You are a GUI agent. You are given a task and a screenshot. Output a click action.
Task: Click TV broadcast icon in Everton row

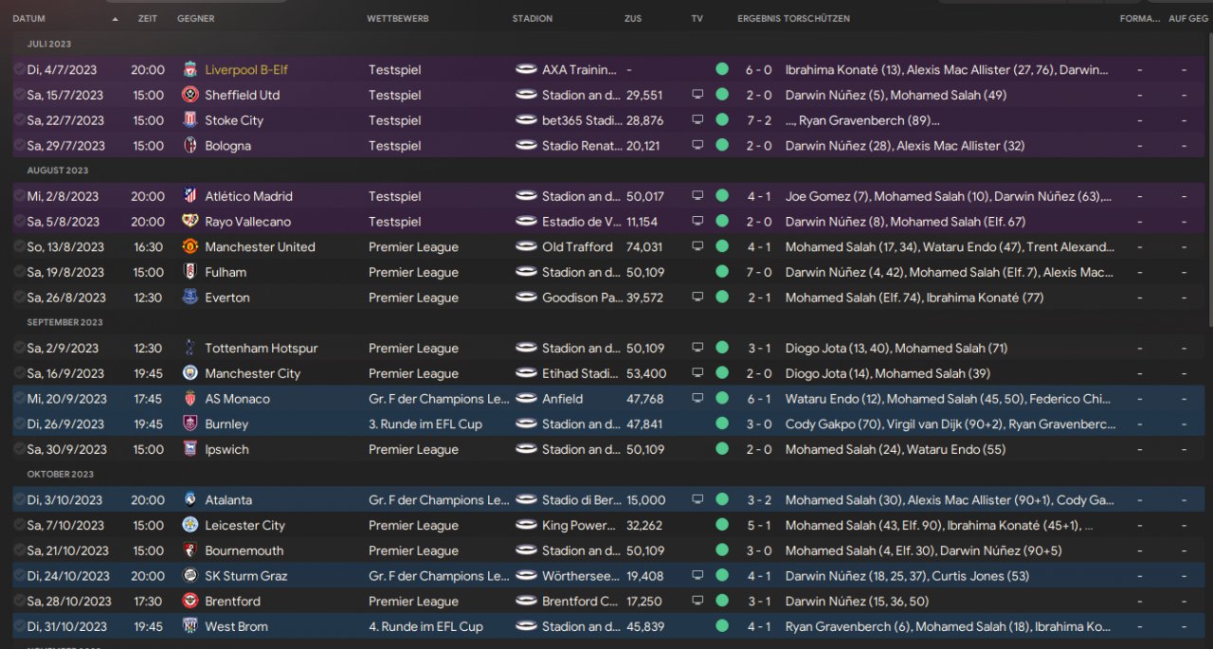(697, 297)
